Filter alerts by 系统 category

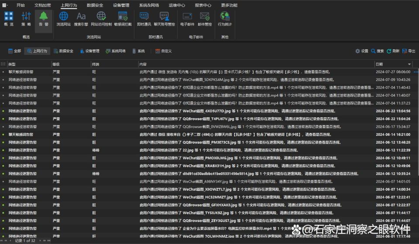138,51
